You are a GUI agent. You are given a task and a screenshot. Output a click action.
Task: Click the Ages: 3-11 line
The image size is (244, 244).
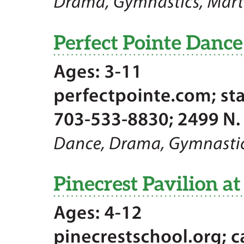point(97,72)
